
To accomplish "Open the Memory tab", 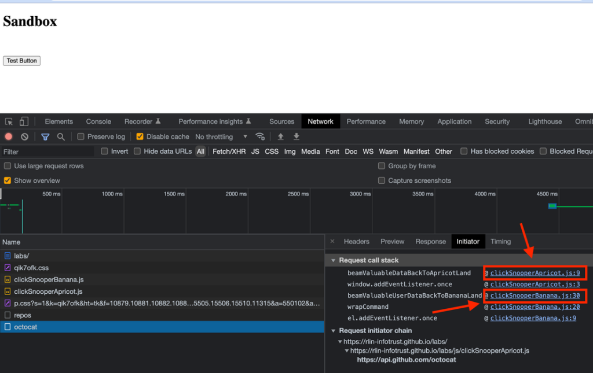I will pos(412,121).
